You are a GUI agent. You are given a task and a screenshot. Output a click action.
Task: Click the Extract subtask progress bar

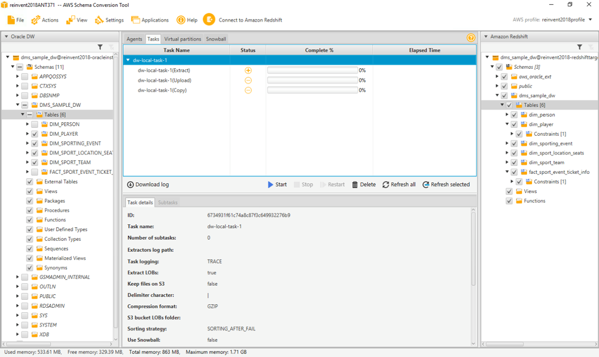tap(312, 70)
